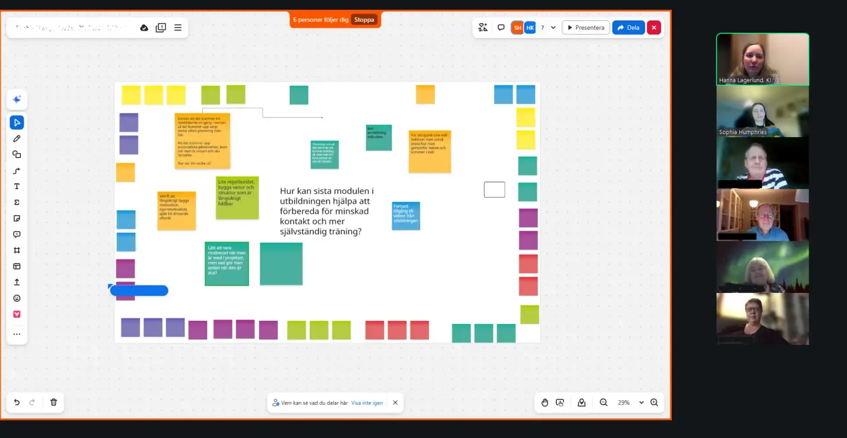Click the Upload tool icon
847x438 pixels.
pos(17,282)
